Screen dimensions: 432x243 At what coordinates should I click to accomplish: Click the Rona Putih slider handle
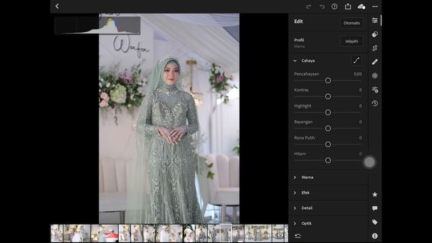pos(328,144)
